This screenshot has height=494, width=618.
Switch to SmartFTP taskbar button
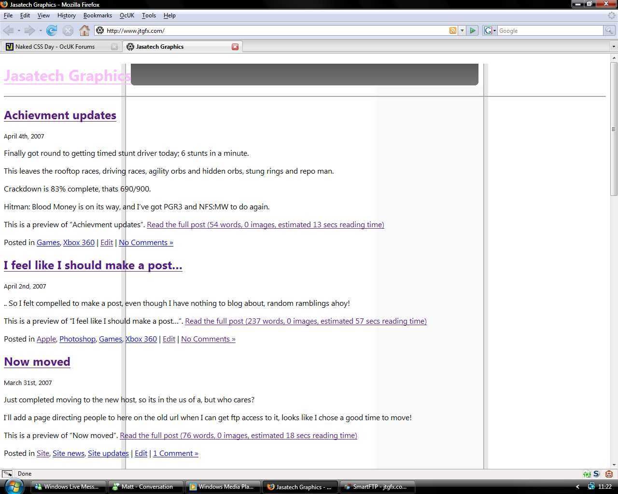(x=377, y=487)
